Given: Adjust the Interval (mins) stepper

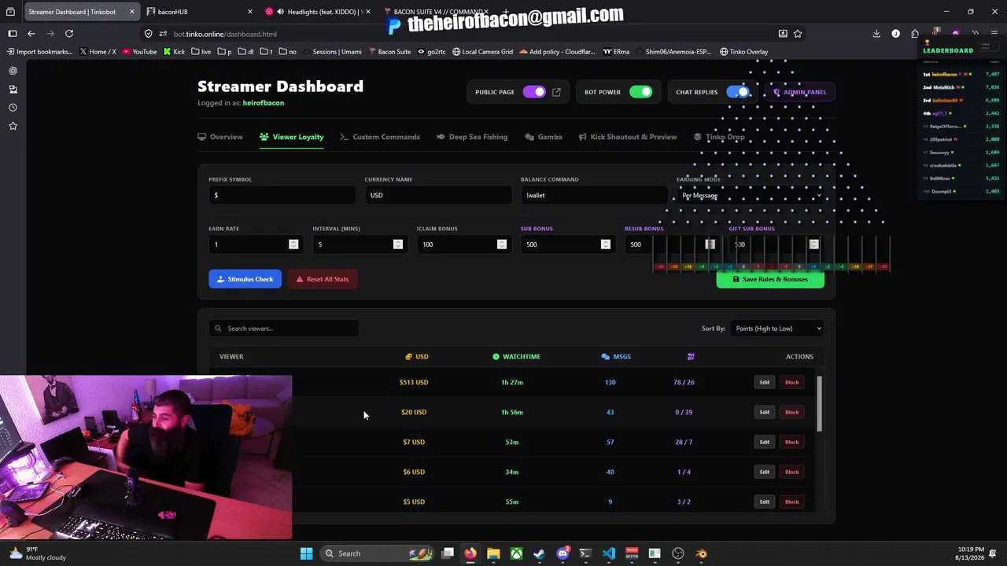Looking at the screenshot, I should tap(397, 244).
